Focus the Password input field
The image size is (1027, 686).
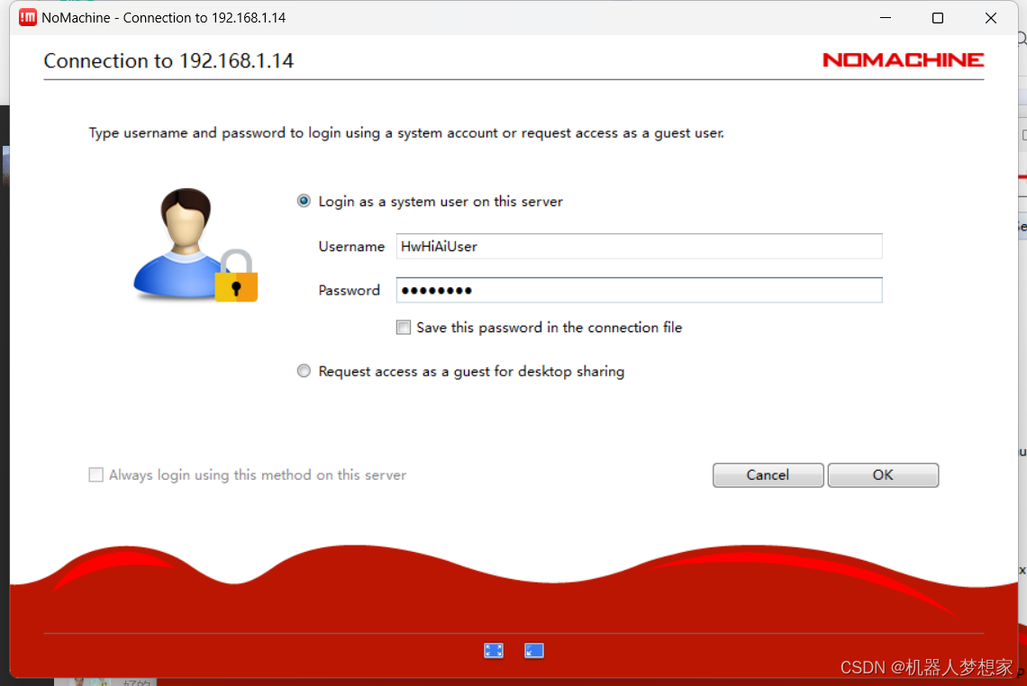(x=639, y=290)
